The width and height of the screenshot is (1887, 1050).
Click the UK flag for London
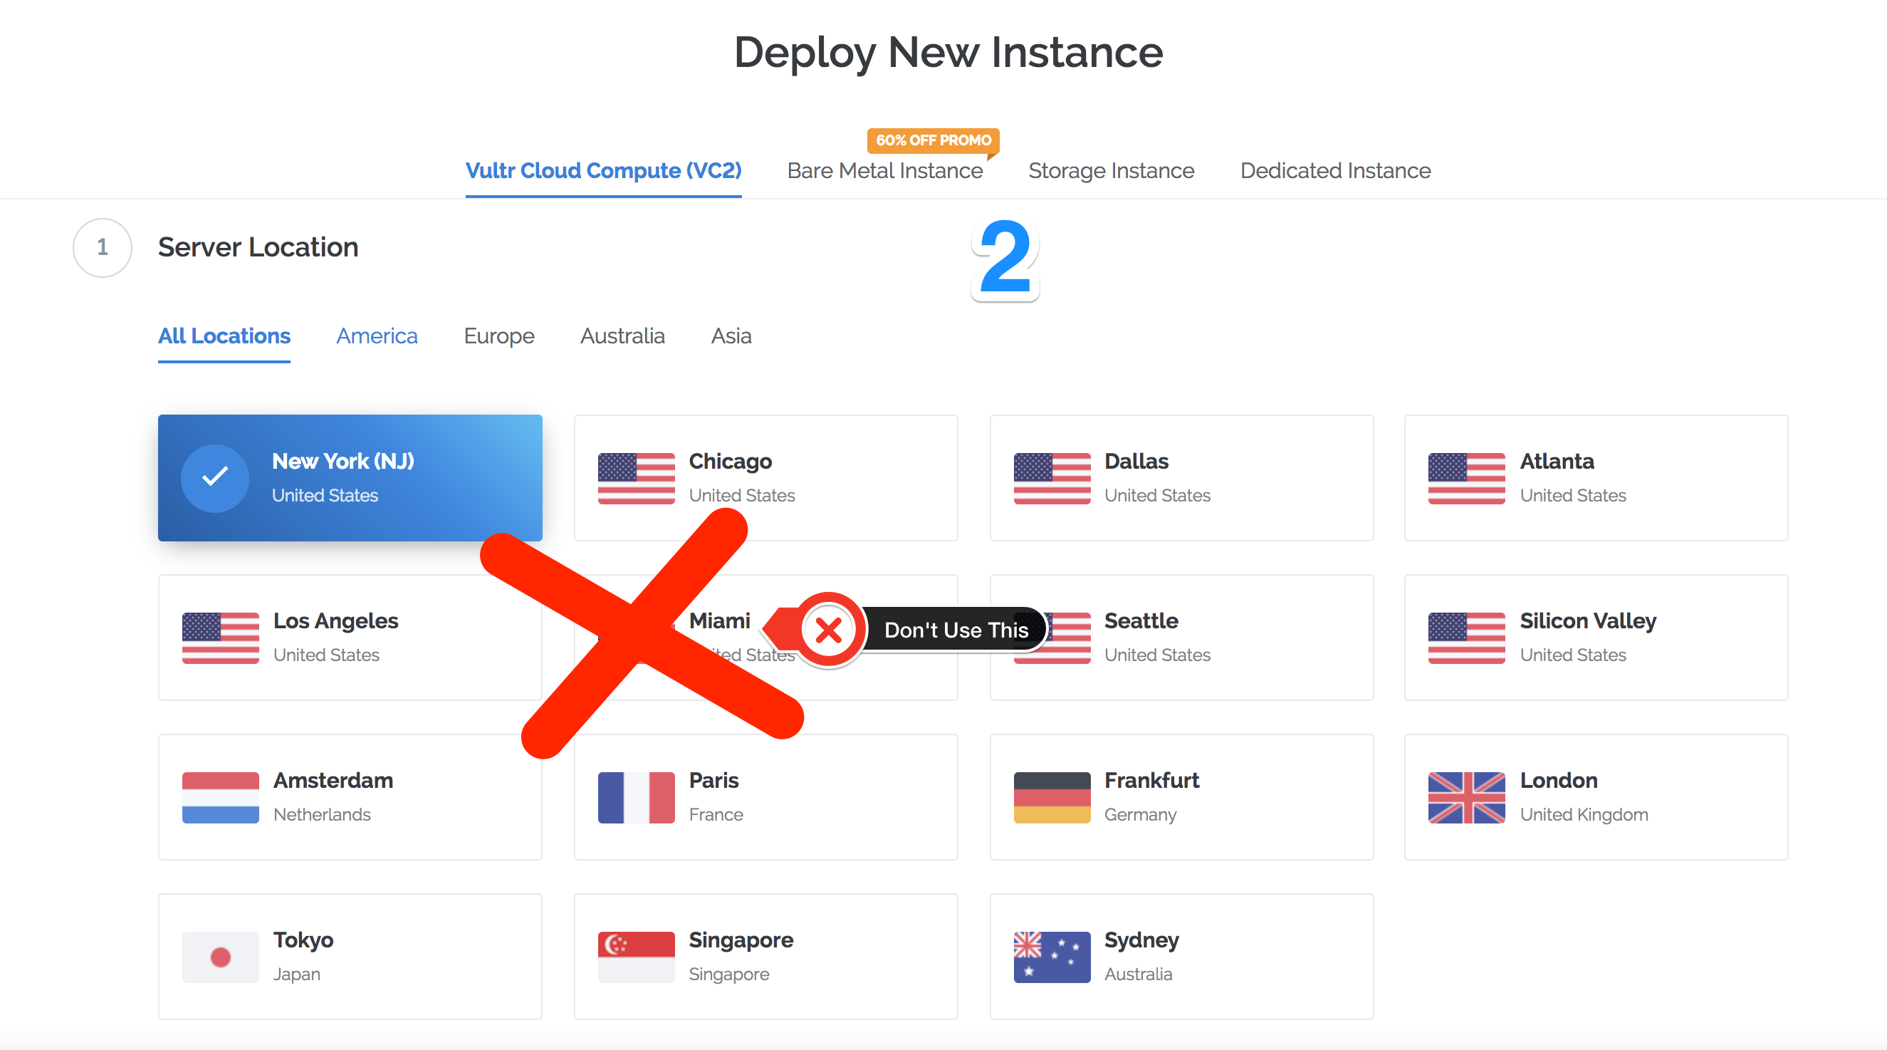1467,797
